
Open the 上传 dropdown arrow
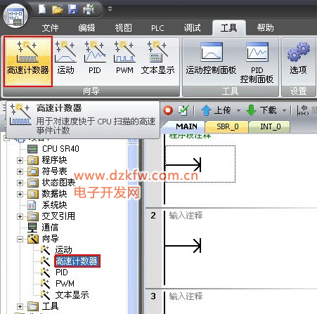tap(238, 110)
